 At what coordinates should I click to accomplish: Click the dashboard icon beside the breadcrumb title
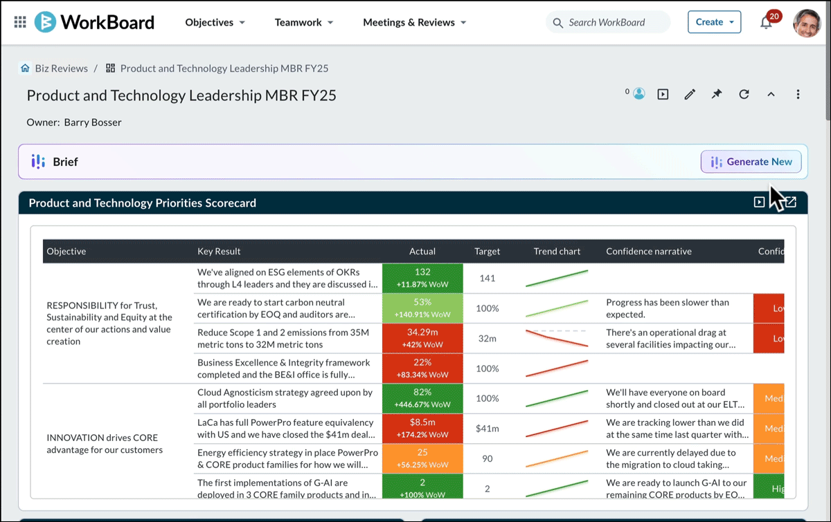(110, 68)
